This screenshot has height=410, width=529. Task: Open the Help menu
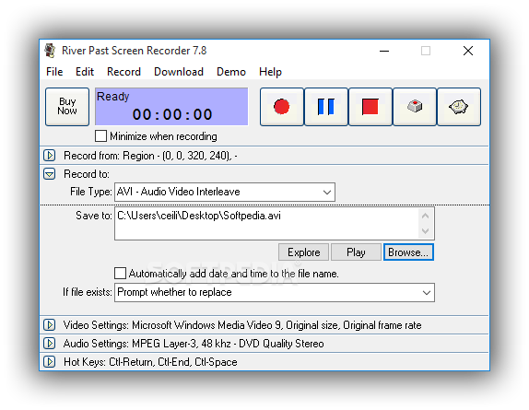(x=270, y=72)
